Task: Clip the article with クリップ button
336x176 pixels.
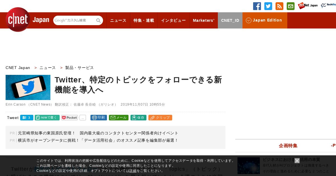Action: point(160,118)
